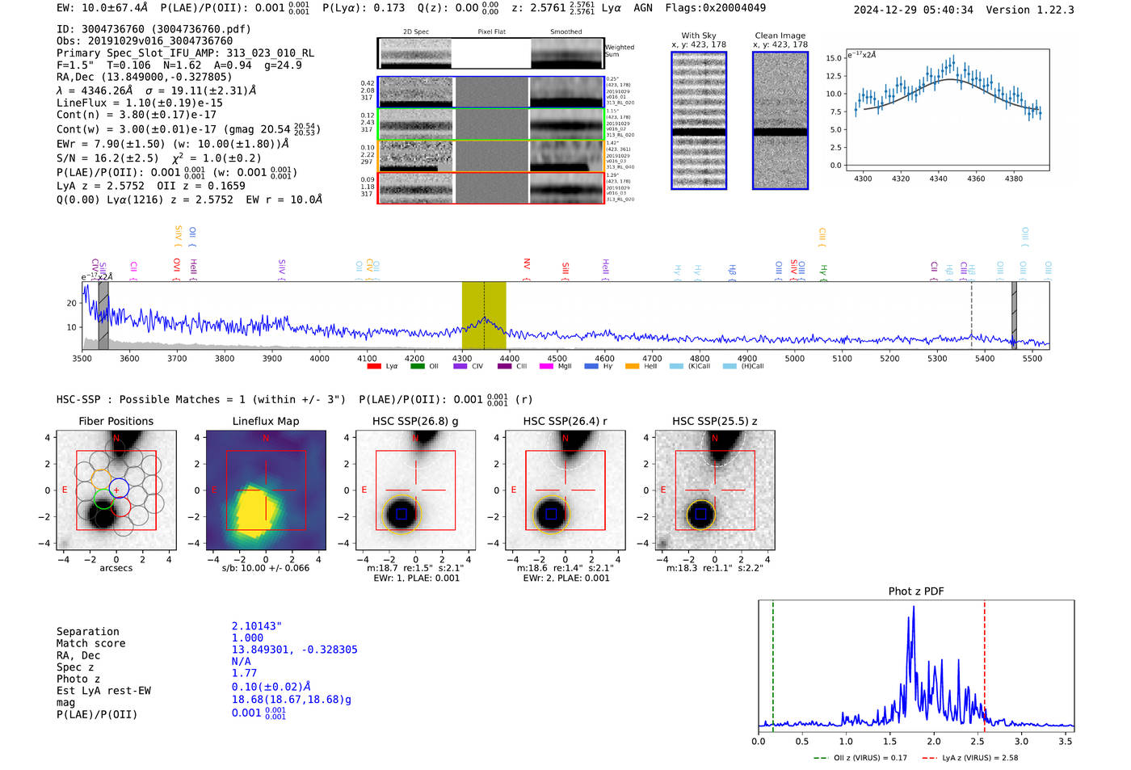Click the yellow highlighted emission line region

pyautogui.click(x=484, y=316)
